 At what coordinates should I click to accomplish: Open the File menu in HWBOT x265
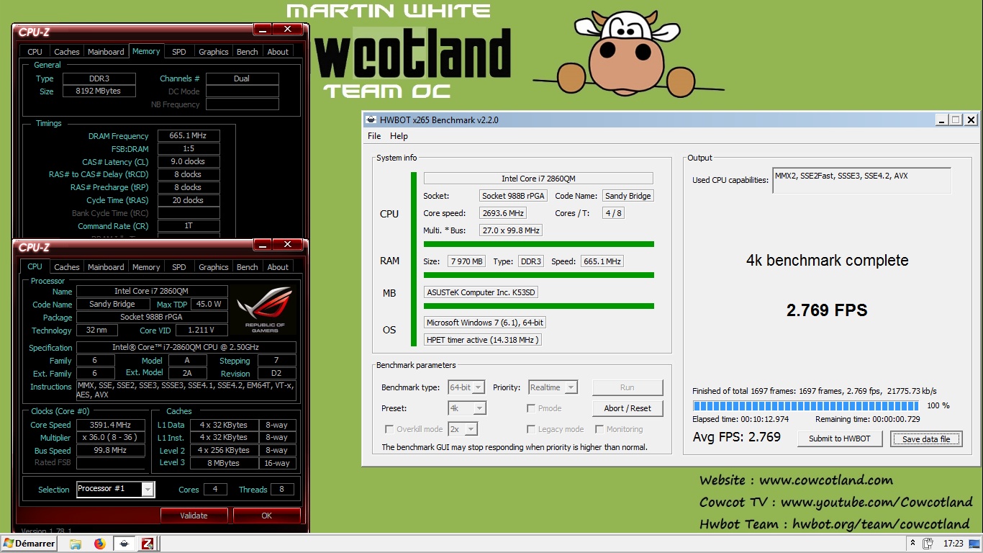coord(374,136)
